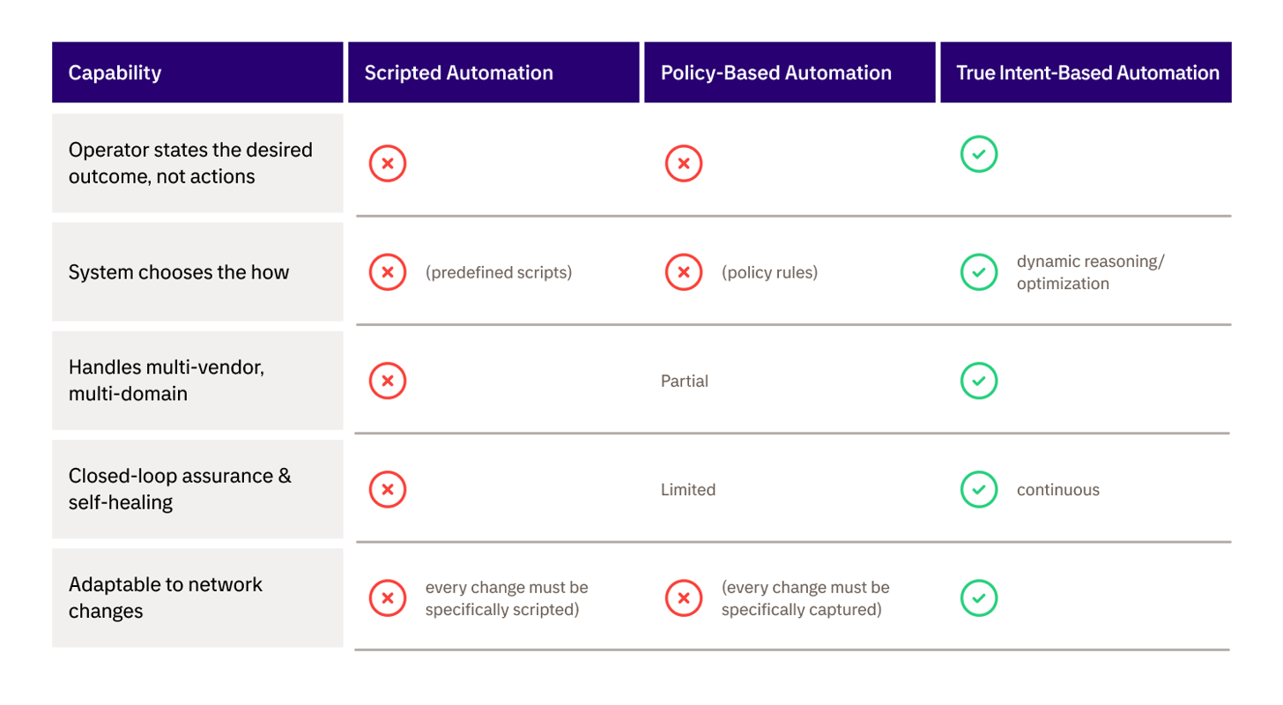Click red X beside "specifically scripted)" text
The width and height of the screenshot is (1283, 705).
[x=388, y=598]
